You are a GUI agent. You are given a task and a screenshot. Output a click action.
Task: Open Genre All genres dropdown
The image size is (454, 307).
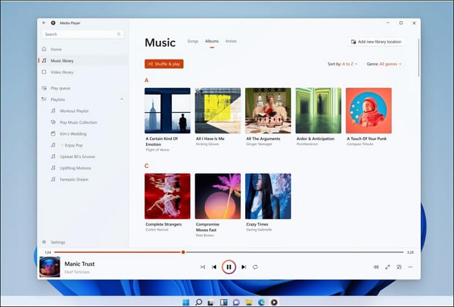[384, 64]
